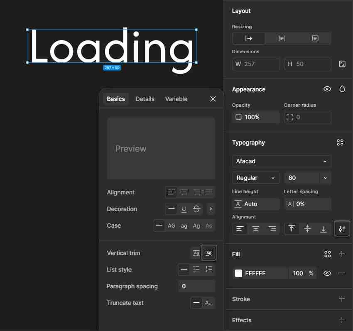Set case to small caps option
This screenshot has height=331, width=353.
click(x=209, y=226)
